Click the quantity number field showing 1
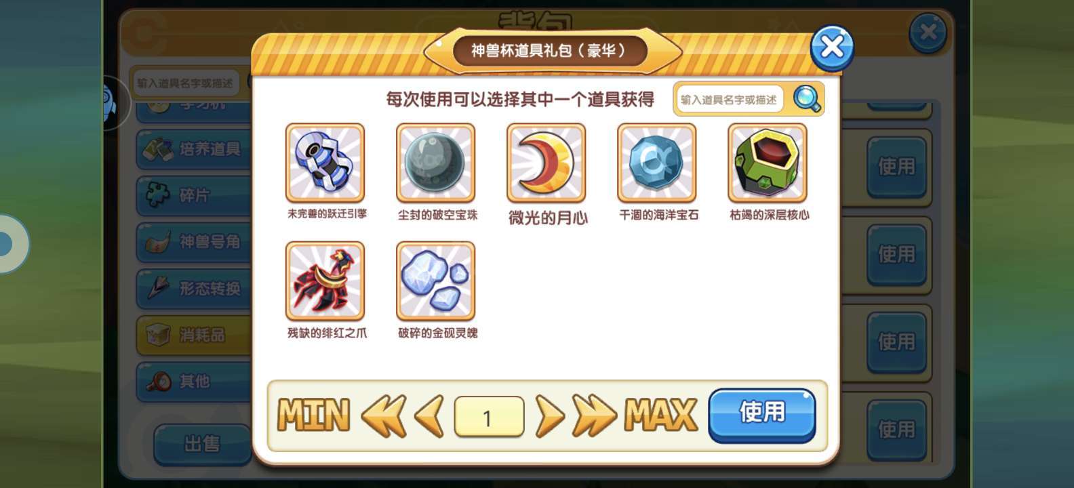1074x488 pixels. click(x=489, y=417)
